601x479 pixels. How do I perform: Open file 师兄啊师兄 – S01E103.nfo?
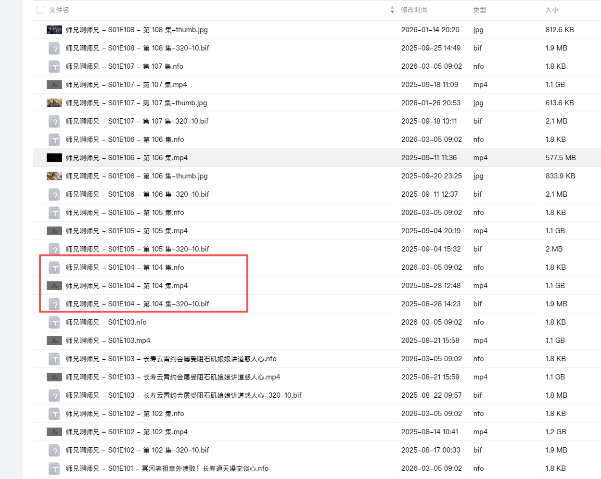[106, 322]
